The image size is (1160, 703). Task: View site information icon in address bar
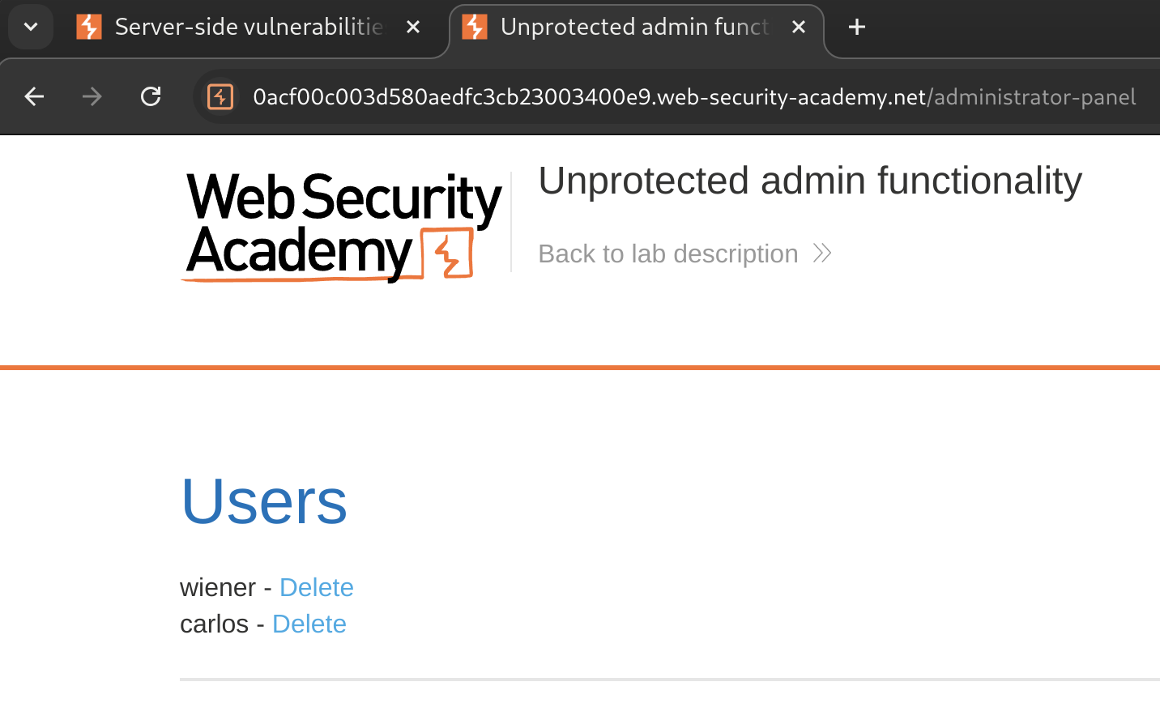click(220, 97)
